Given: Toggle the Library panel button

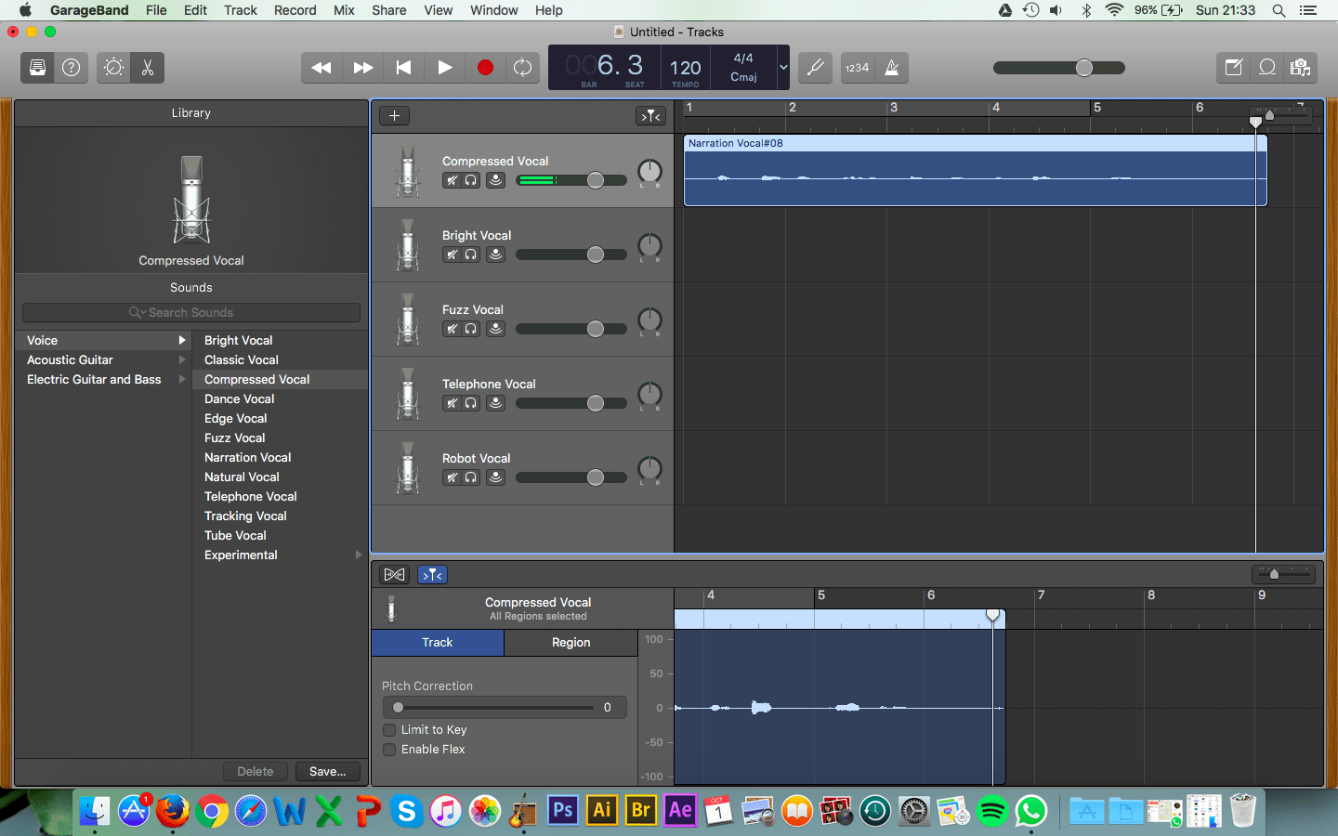Looking at the screenshot, I should (x=37, y=68).
